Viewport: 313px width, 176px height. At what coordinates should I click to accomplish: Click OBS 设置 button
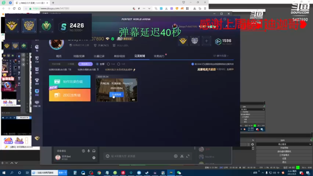pyautogui.click(x=284, y=159)
